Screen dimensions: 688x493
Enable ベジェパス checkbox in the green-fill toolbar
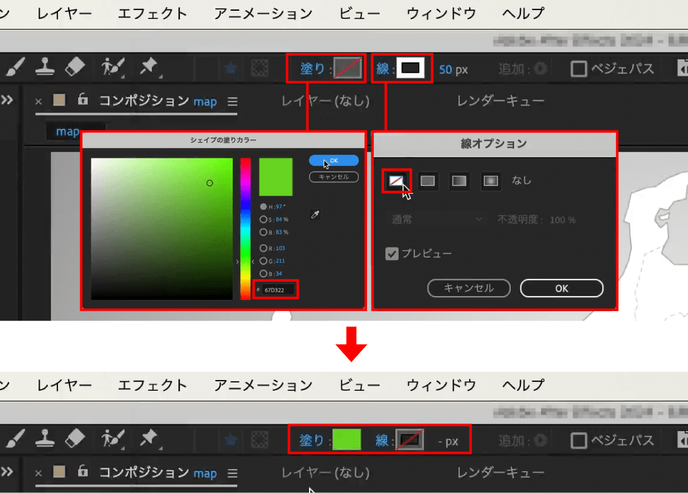tap(578, 440)
